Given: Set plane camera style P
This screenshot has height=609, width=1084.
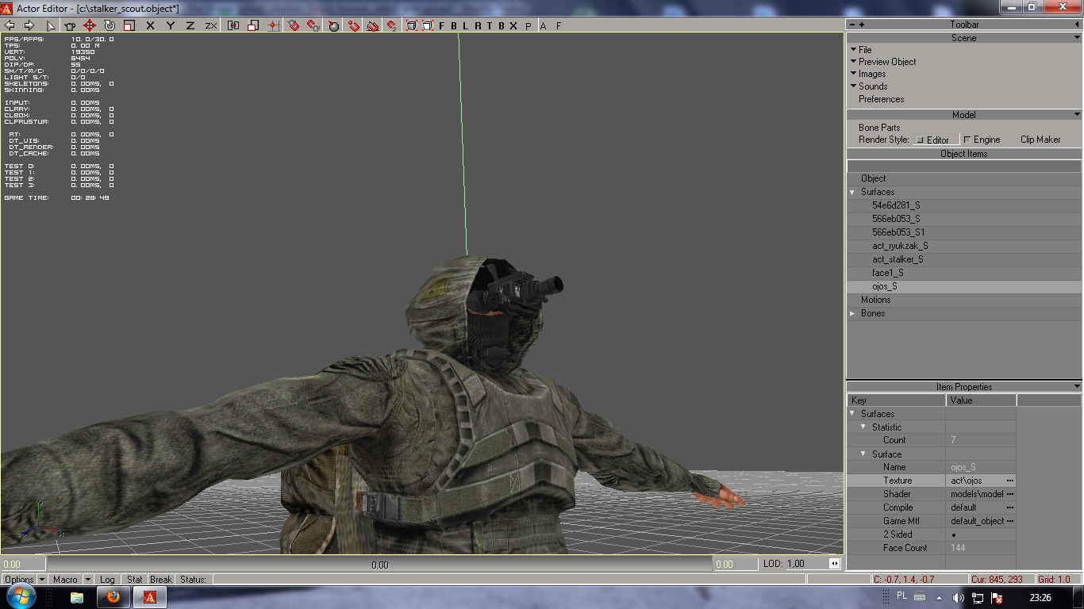Looking at the screenshot, I should pos(529,25).
